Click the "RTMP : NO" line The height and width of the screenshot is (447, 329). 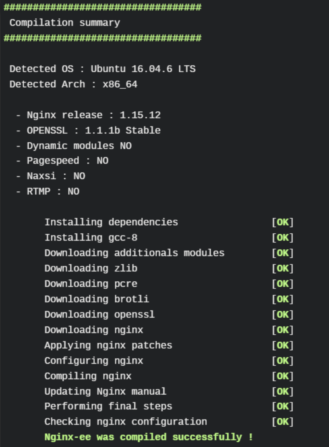click(x=53, y=191)
